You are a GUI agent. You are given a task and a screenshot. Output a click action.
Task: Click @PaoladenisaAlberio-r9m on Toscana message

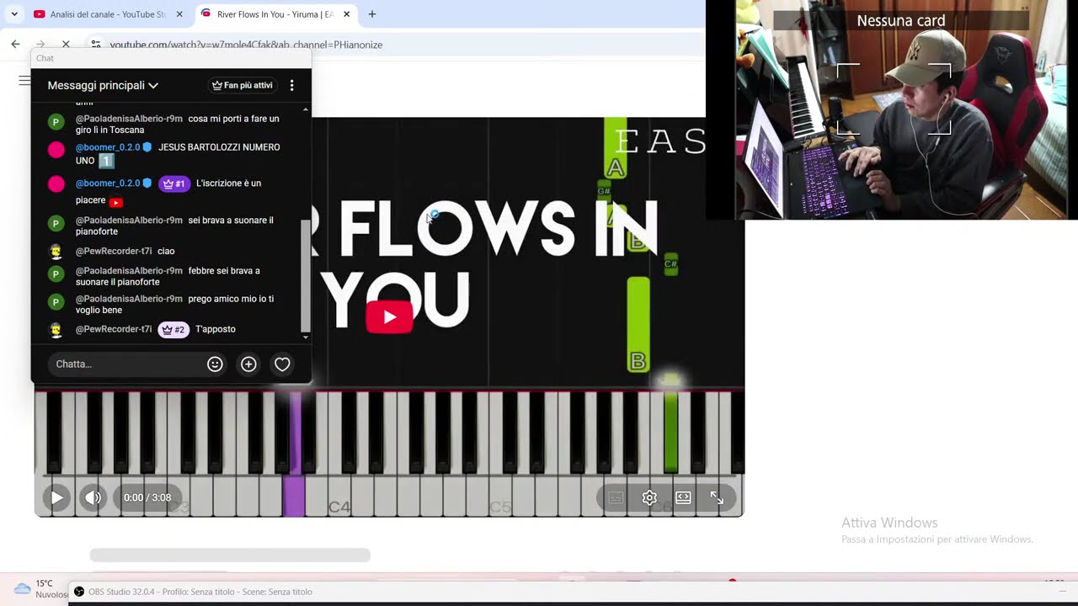point(129,119)
